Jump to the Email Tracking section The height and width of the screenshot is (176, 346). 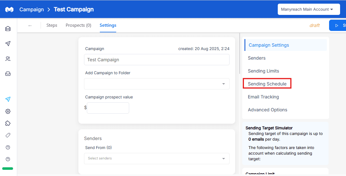tap(263, 97)
